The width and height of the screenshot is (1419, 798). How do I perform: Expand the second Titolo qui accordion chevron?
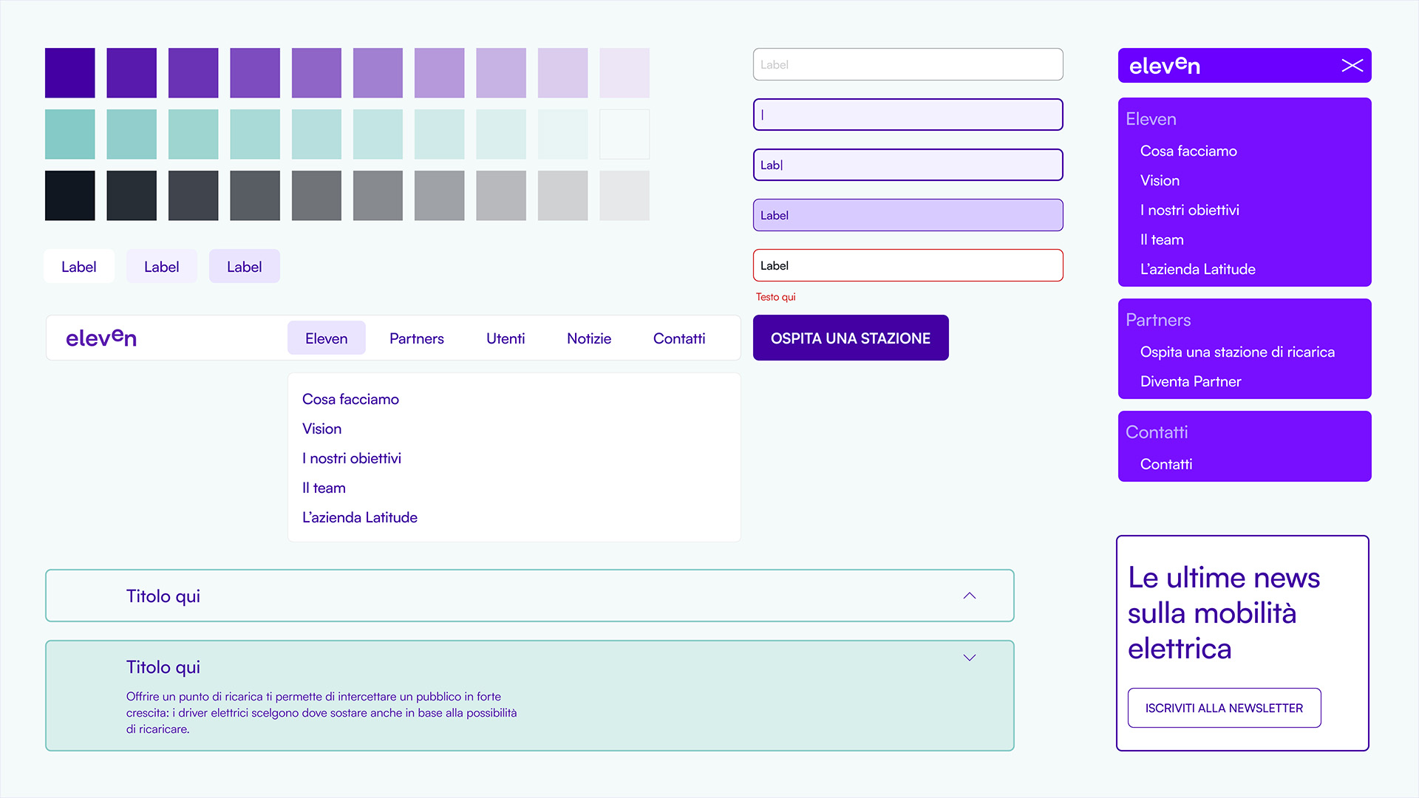tap(969, 658)
